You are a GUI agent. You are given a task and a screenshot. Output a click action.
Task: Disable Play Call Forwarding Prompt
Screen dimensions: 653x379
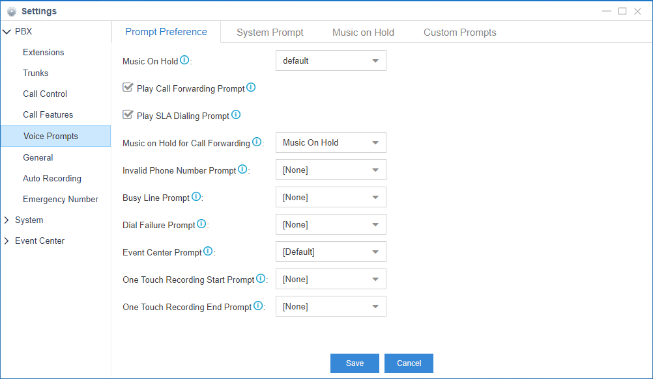pyautogui.click(x=128, y=86)
